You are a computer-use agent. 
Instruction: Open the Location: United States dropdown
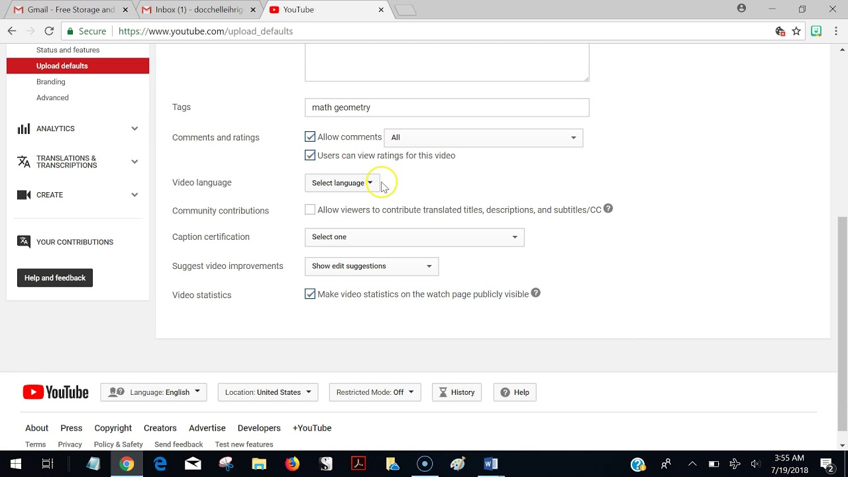268,392
